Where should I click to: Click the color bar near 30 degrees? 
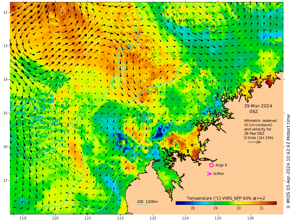pyautogui.click(x=239, y=203)
